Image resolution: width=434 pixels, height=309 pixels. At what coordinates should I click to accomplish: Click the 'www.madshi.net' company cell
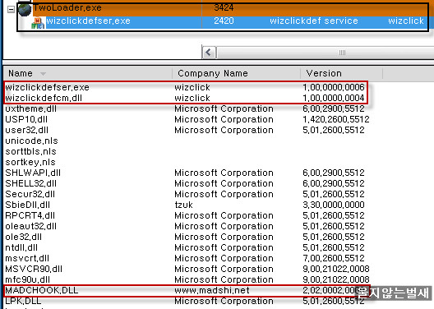tap(212, 290)
